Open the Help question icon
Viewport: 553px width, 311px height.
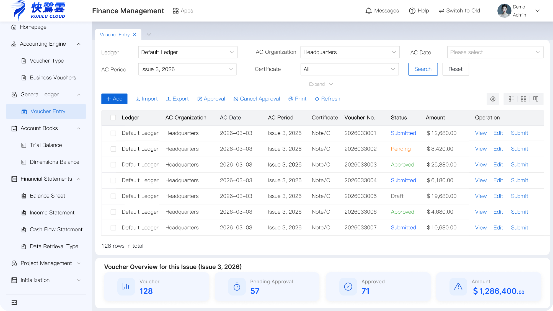[x=412, y=11]
